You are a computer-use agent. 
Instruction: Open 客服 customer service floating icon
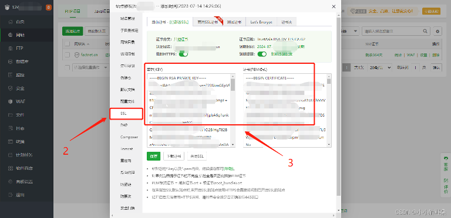pyautogui.click(x=446, y=163)
